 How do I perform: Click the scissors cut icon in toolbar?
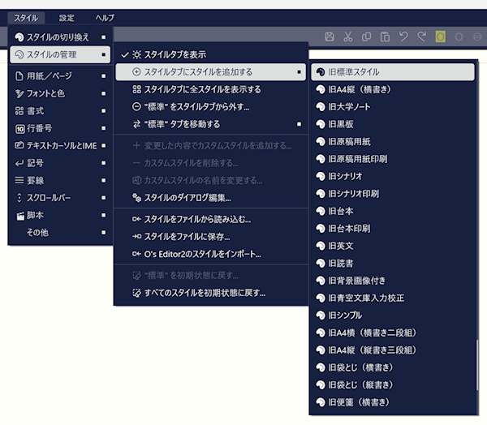(348, 36)
